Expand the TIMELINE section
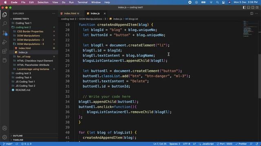This screenshot has width=261, height=146. [x=18, y=140]
